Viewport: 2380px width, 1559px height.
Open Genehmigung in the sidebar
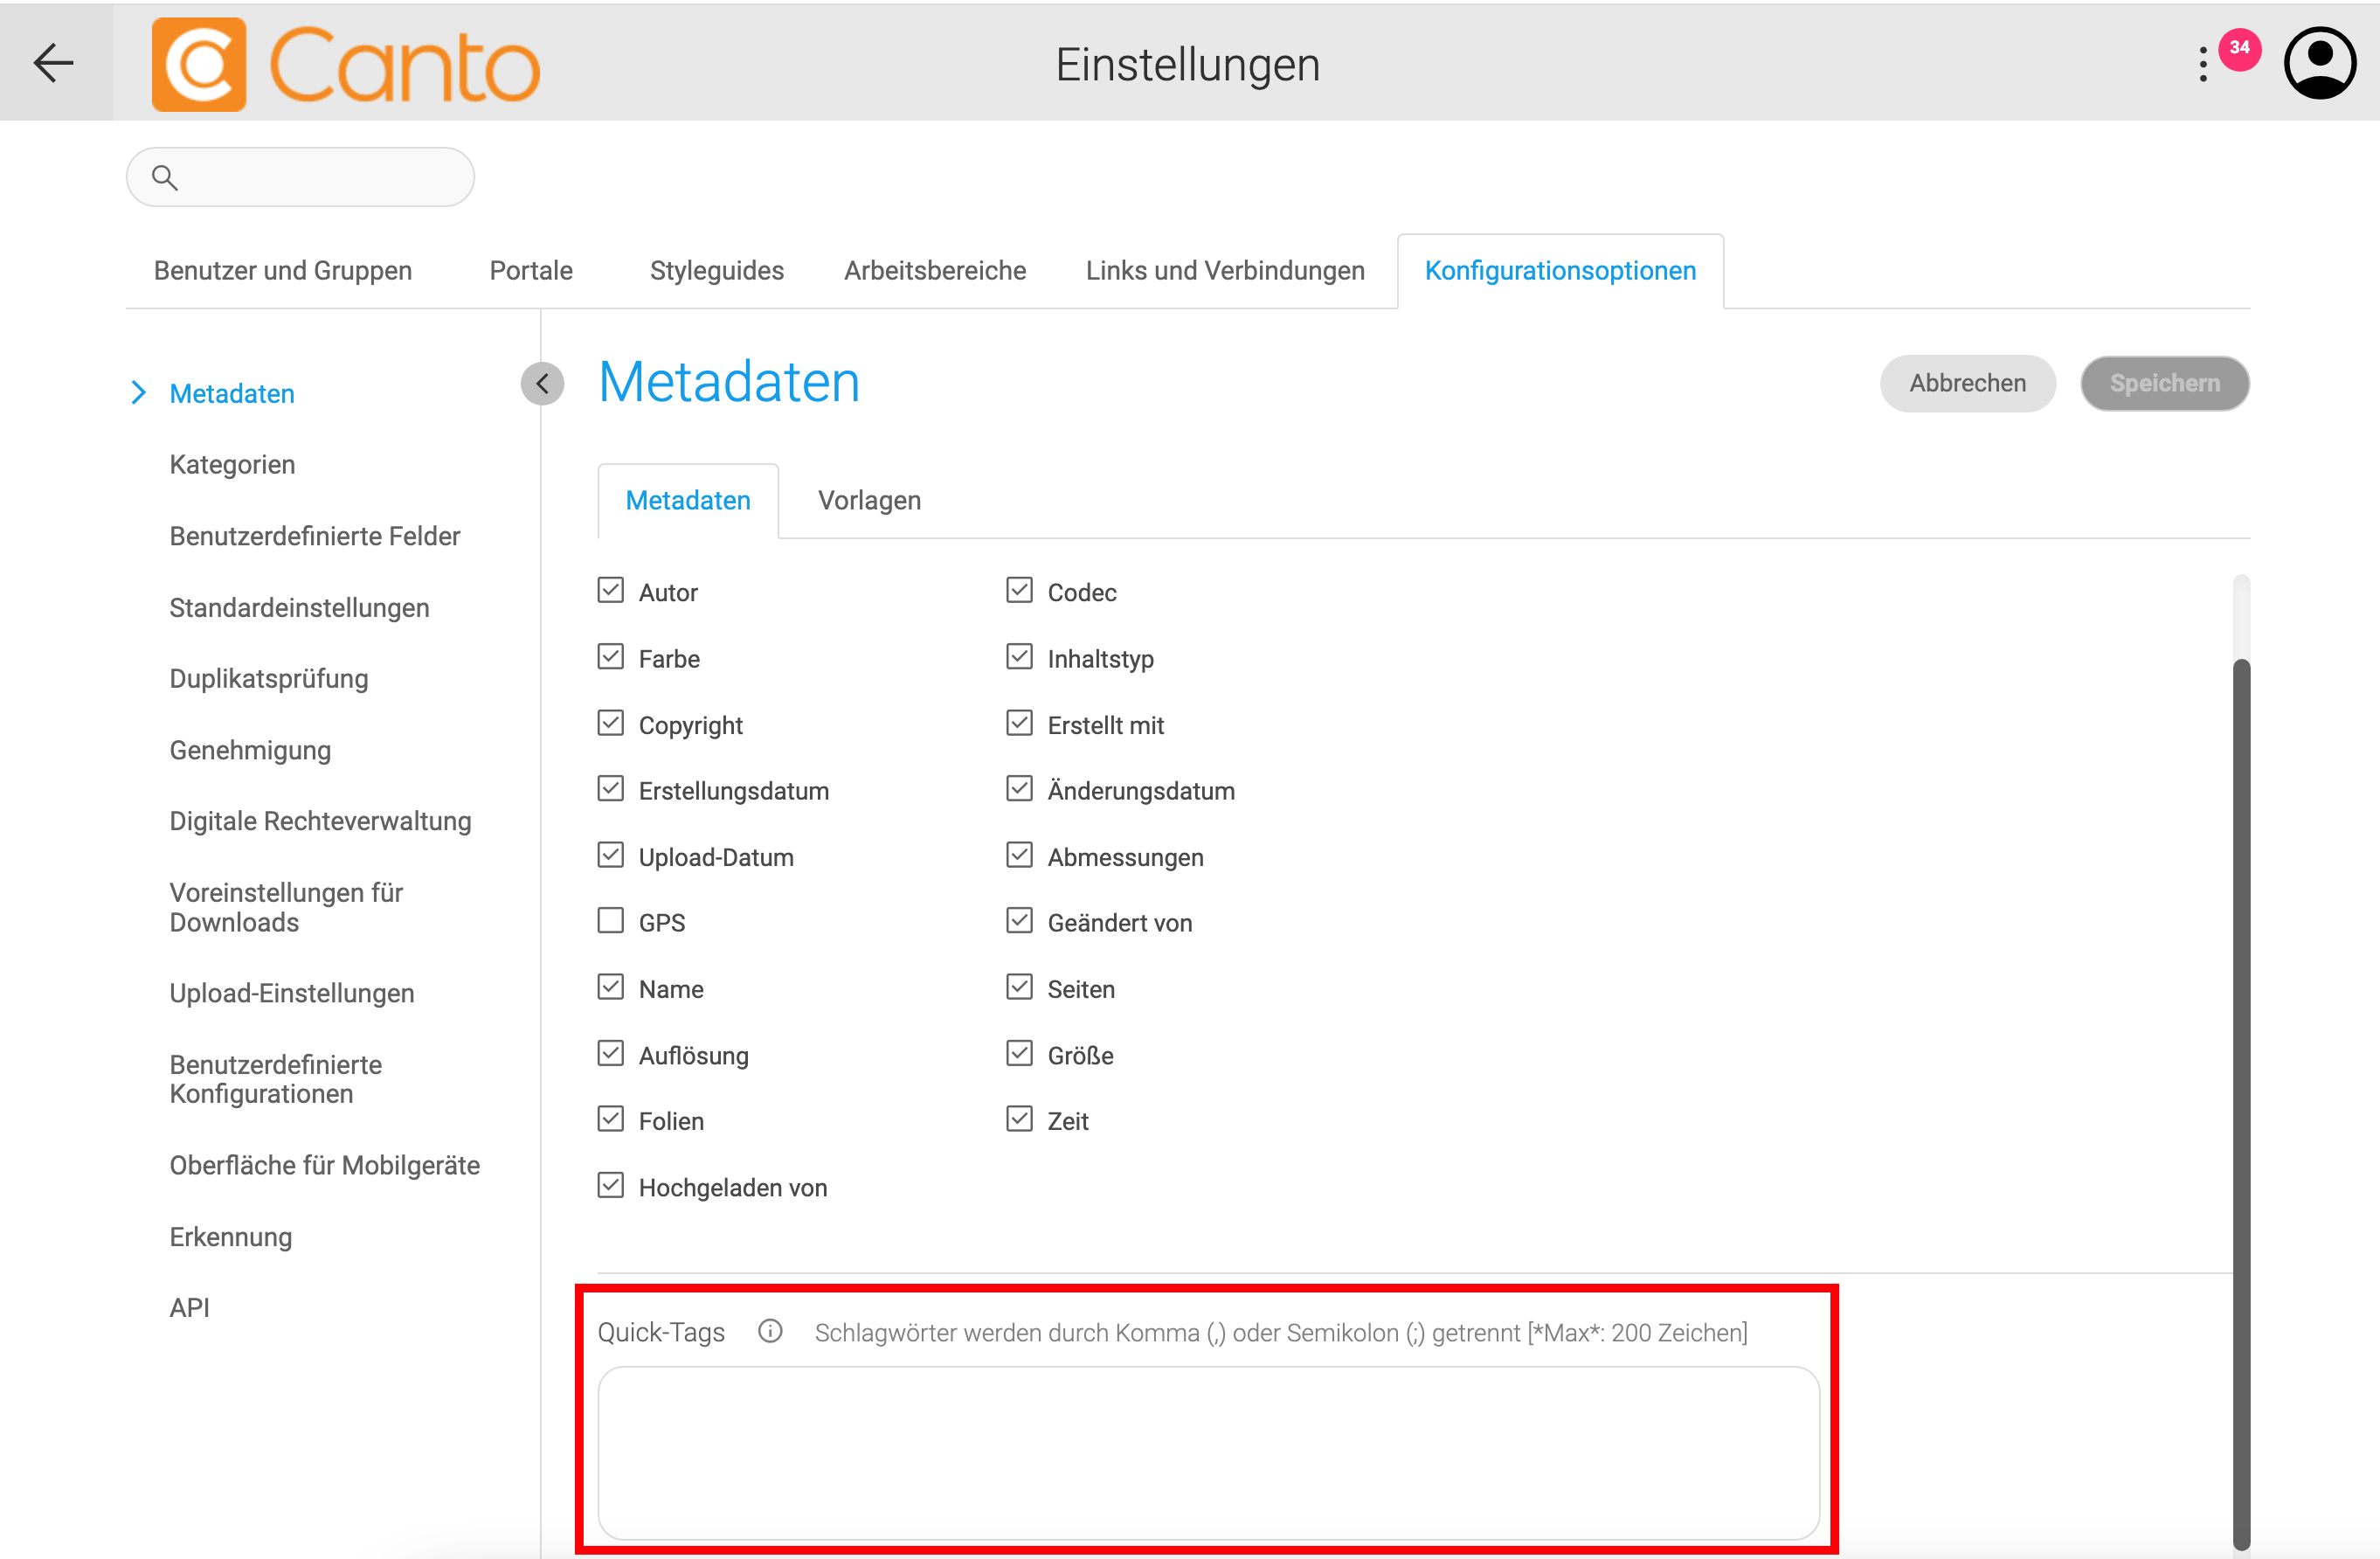click(250, 750)
